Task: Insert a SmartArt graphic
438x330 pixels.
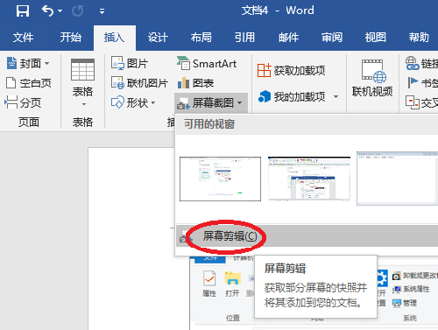Action: point(207,63)
